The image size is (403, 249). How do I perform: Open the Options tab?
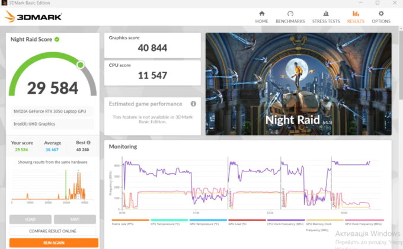(x=381, y=17)
